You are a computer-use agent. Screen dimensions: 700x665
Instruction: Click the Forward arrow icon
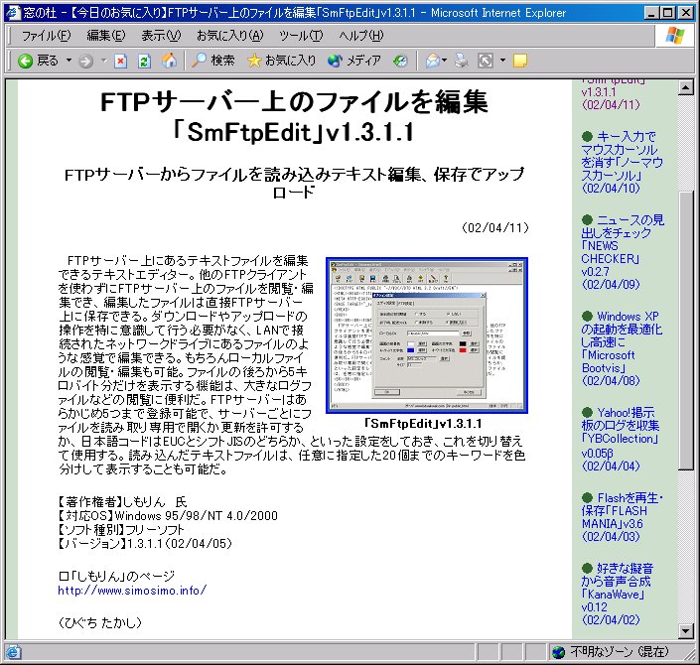pyautogui.click(x=85, y=61)
